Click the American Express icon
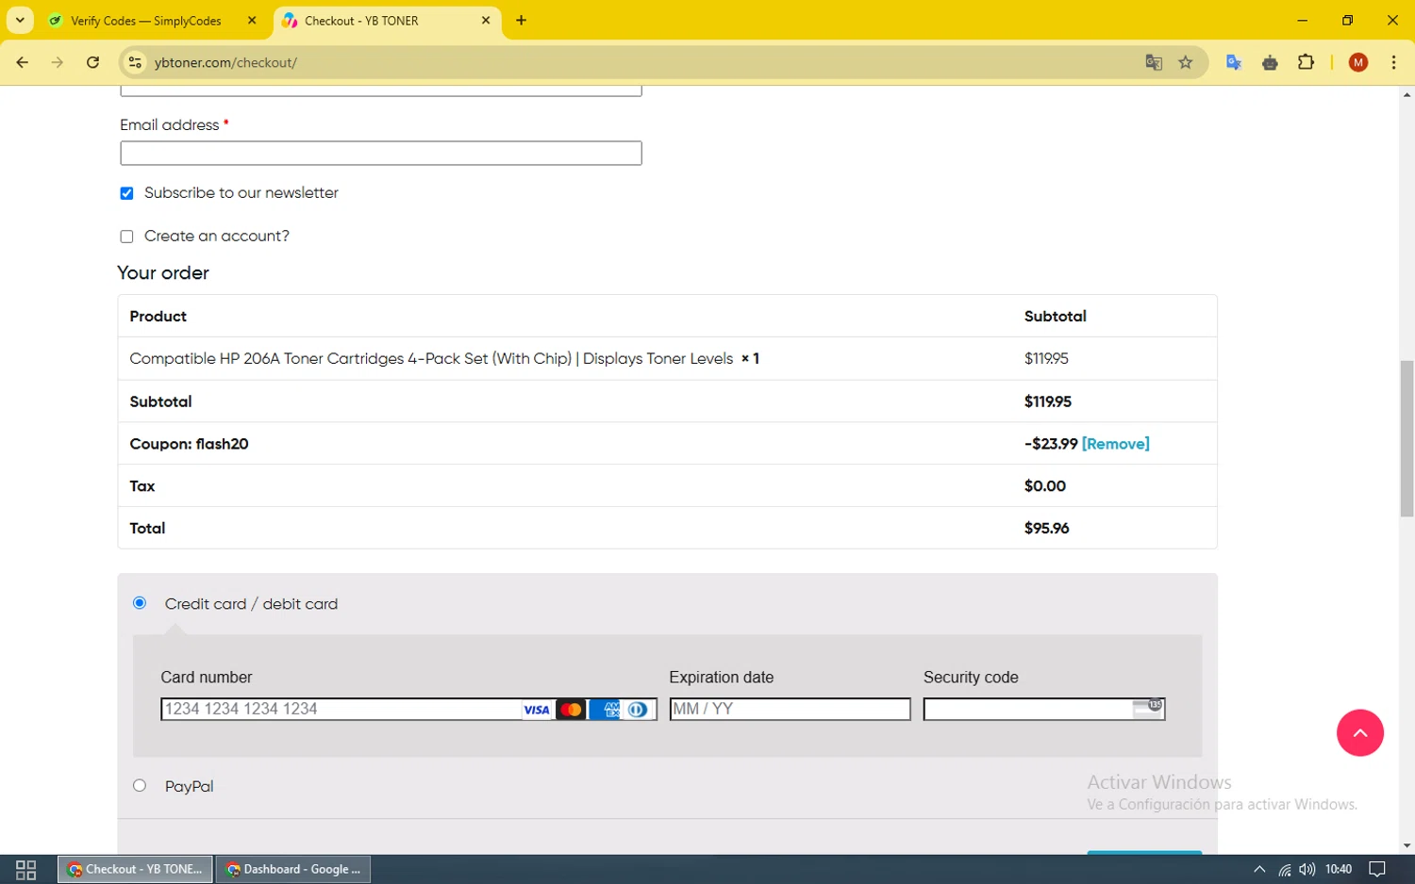The width and height of the screenshot is (1415, 884). [605, 710]
